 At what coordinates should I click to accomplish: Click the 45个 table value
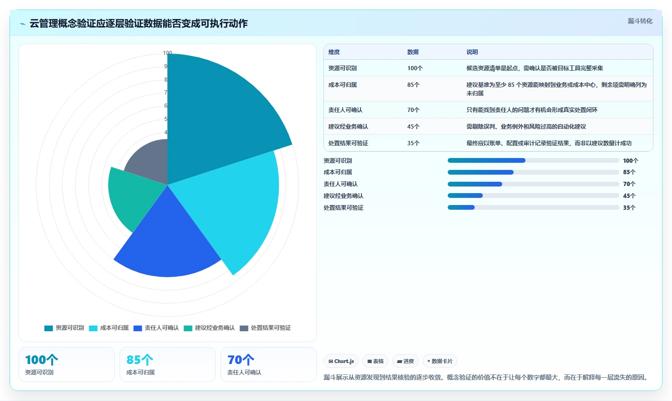coord(414,127)
